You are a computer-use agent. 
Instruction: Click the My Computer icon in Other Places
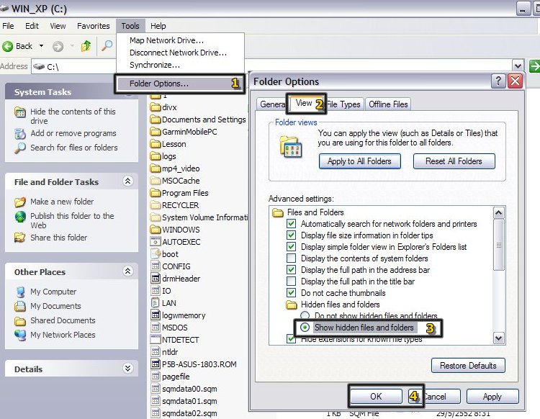point(20,292)
